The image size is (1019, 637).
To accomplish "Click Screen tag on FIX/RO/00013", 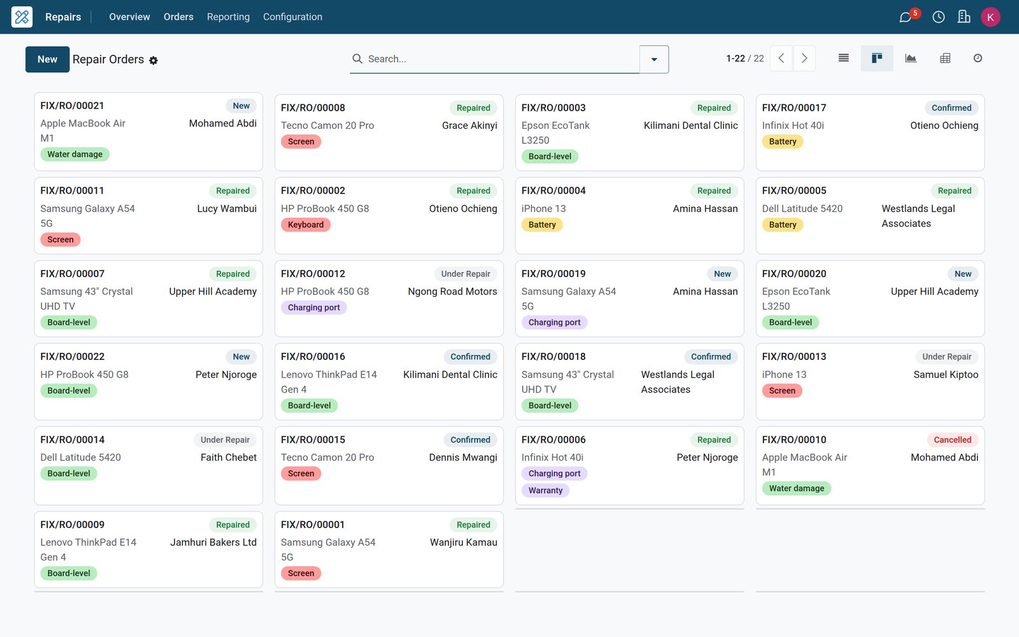I will tap(782, 390).
